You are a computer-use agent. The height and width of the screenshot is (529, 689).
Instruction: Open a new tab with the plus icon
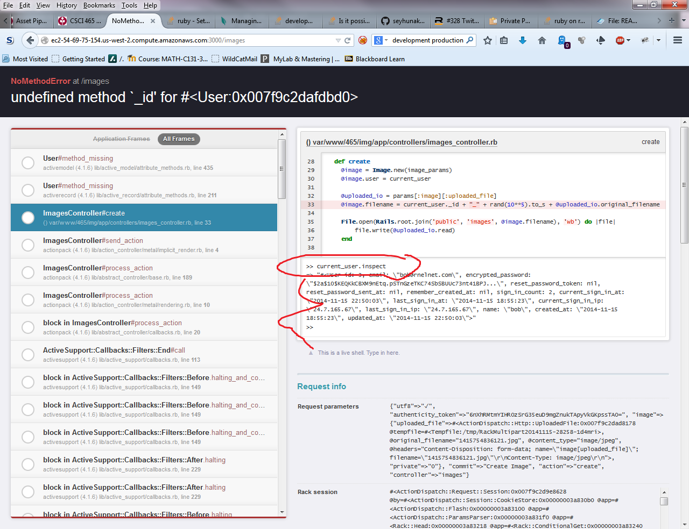[672, 20]
